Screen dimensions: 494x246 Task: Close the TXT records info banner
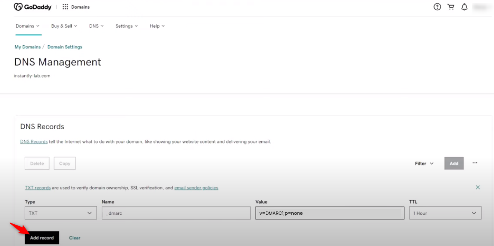pos(478,188)
